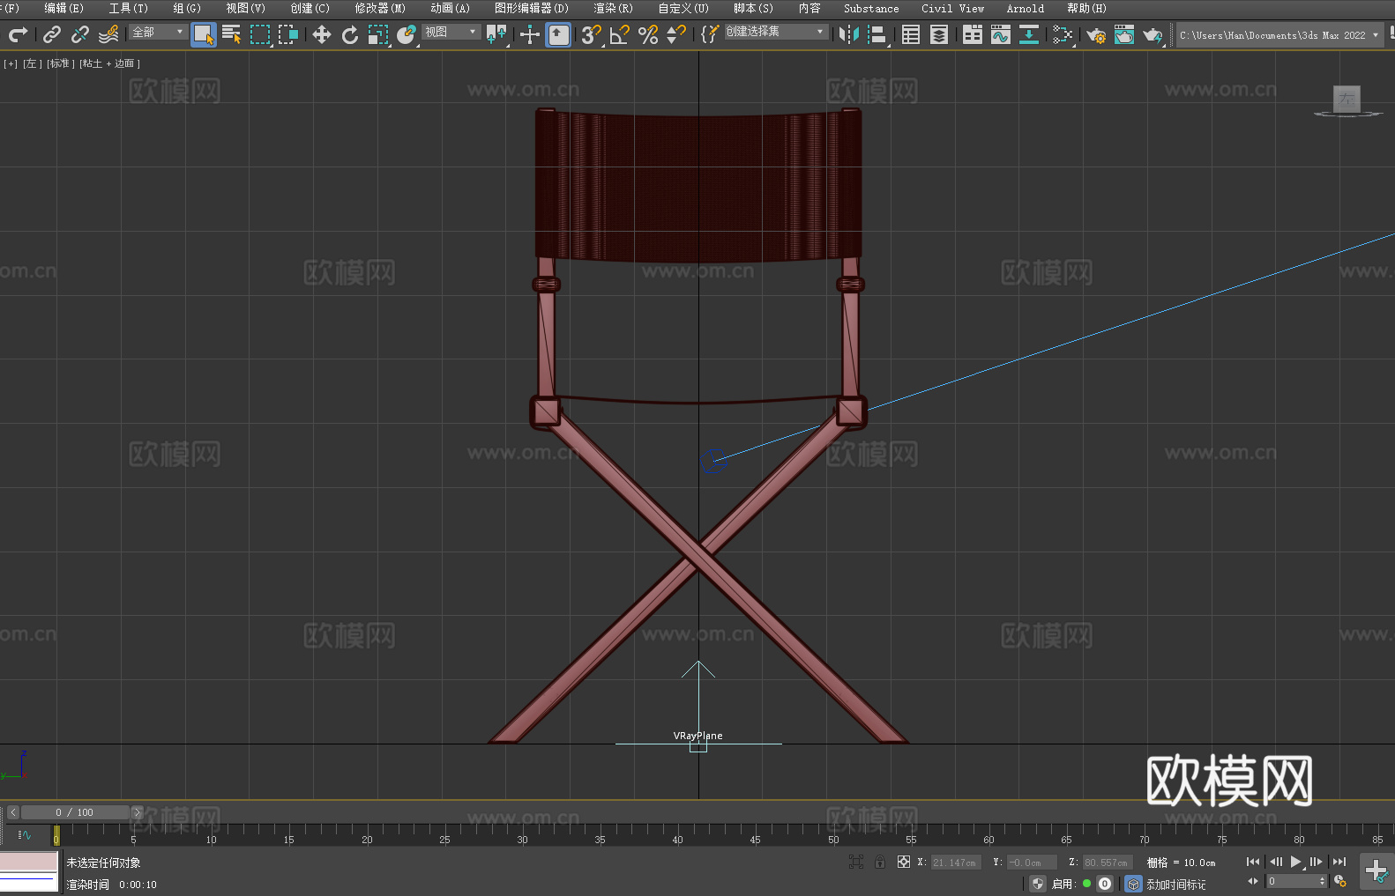Screen dimensions: 1395x896
Task: Toggle the Spinner Snap button
Action: coord(676,34)
